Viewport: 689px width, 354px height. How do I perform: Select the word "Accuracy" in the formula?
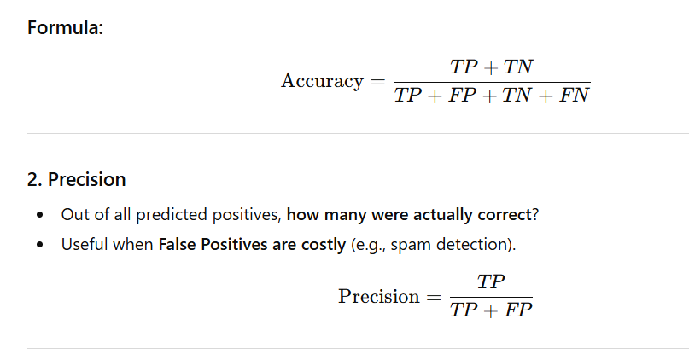pyautogui.click(x=322, y=81)
